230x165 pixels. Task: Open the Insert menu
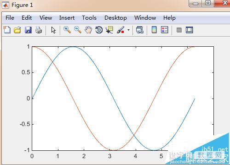[x=67, y=18]
